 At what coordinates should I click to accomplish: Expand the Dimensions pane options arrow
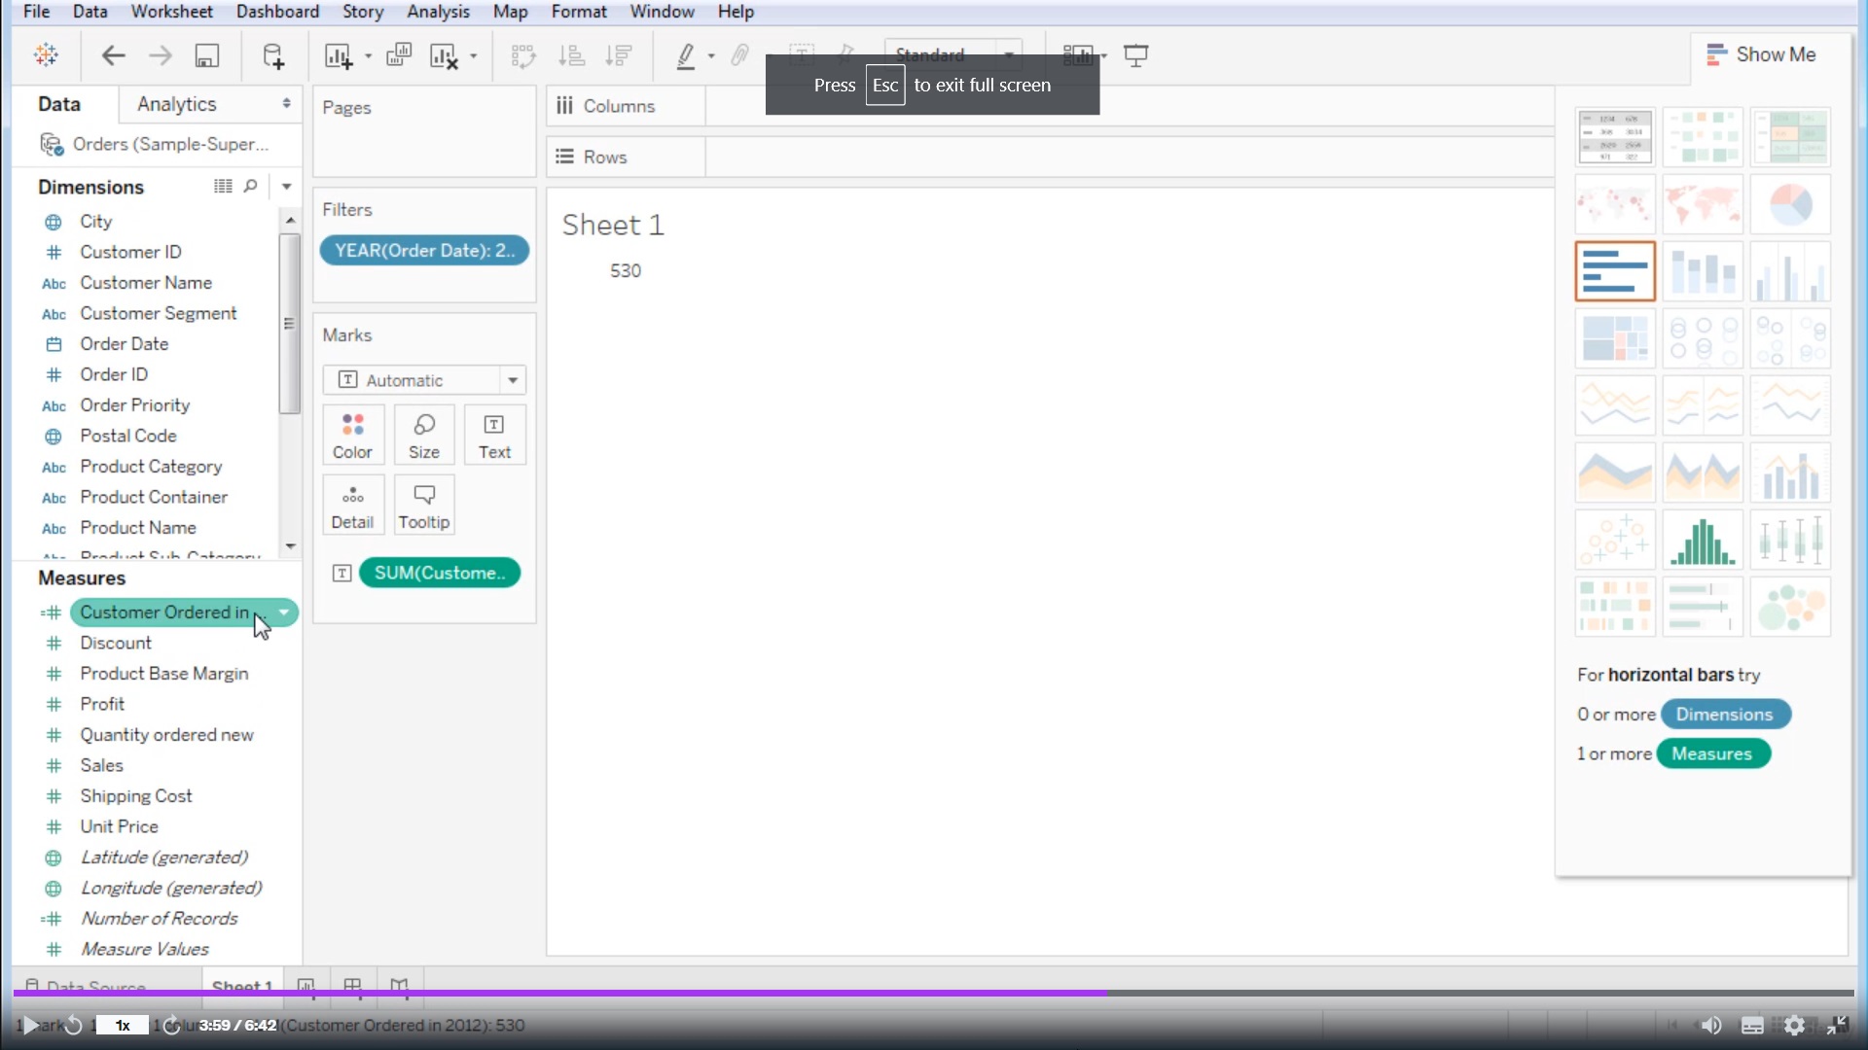286,186
